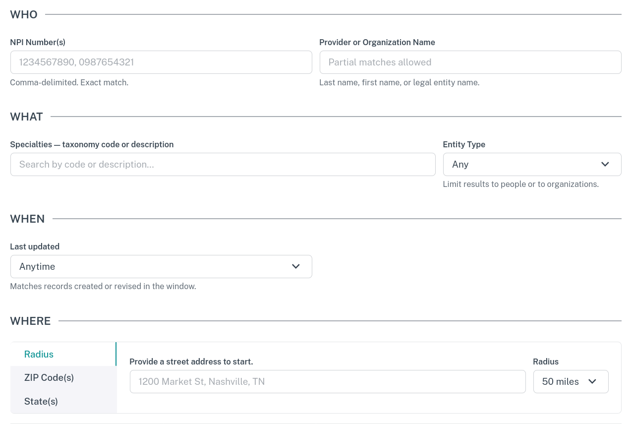Image resolution: width=631 pixels, height=424 pixels.
Task: Open the Radius 50 miles dropdown
Action: click(x=571, y=381)
